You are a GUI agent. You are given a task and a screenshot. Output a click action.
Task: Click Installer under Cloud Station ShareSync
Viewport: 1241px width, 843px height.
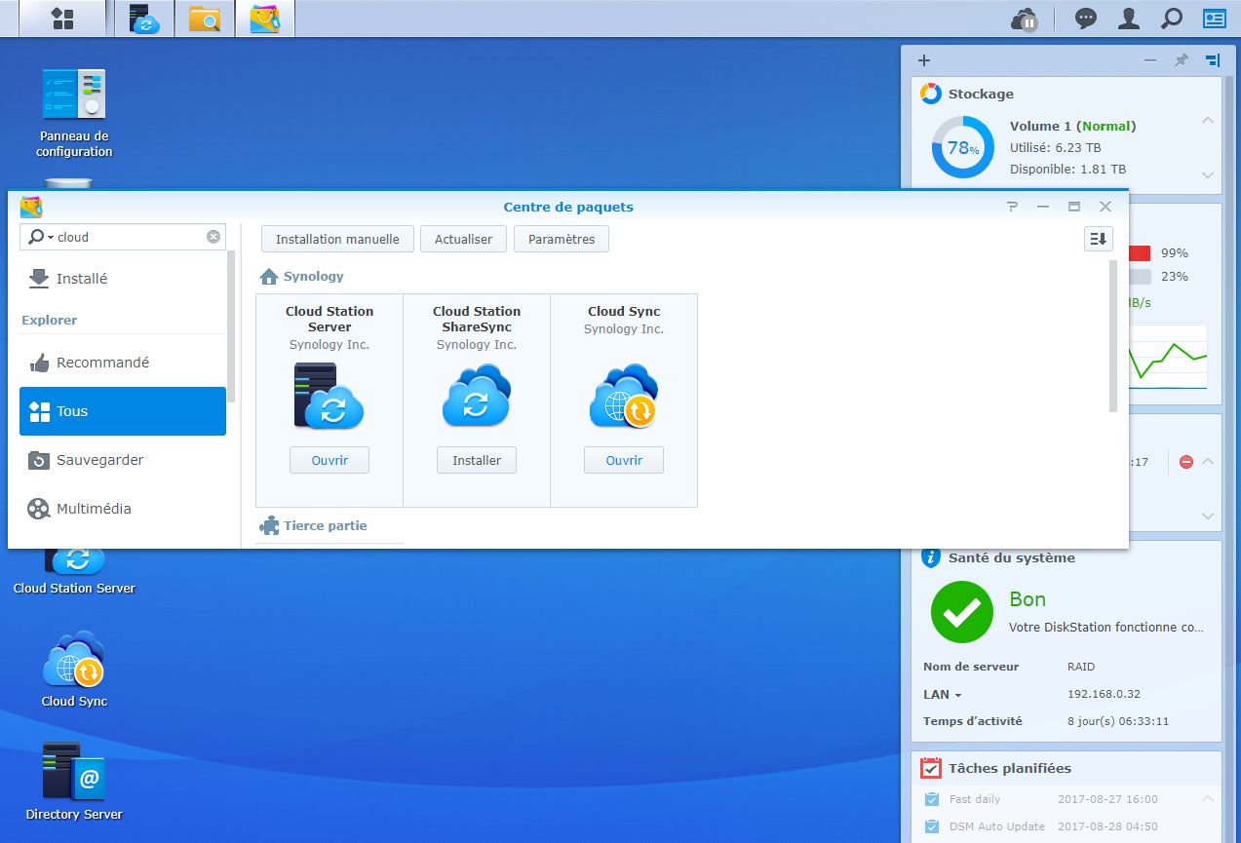(x=477, y=460)
